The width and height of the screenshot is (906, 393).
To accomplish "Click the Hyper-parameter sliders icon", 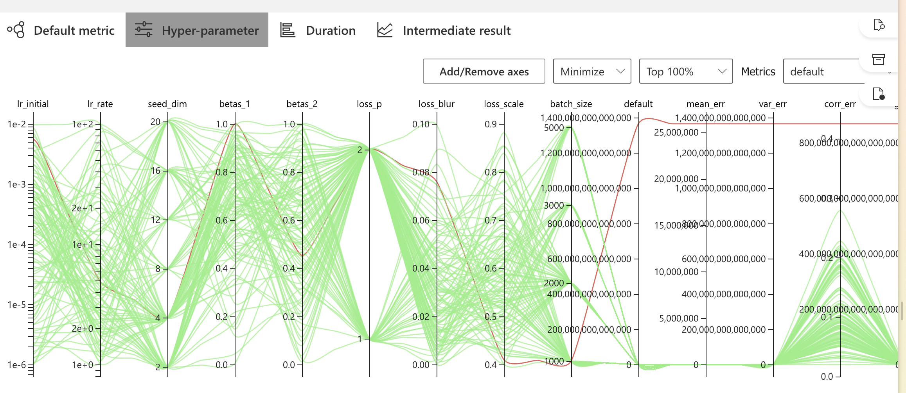I will click(x=144, y=30).
